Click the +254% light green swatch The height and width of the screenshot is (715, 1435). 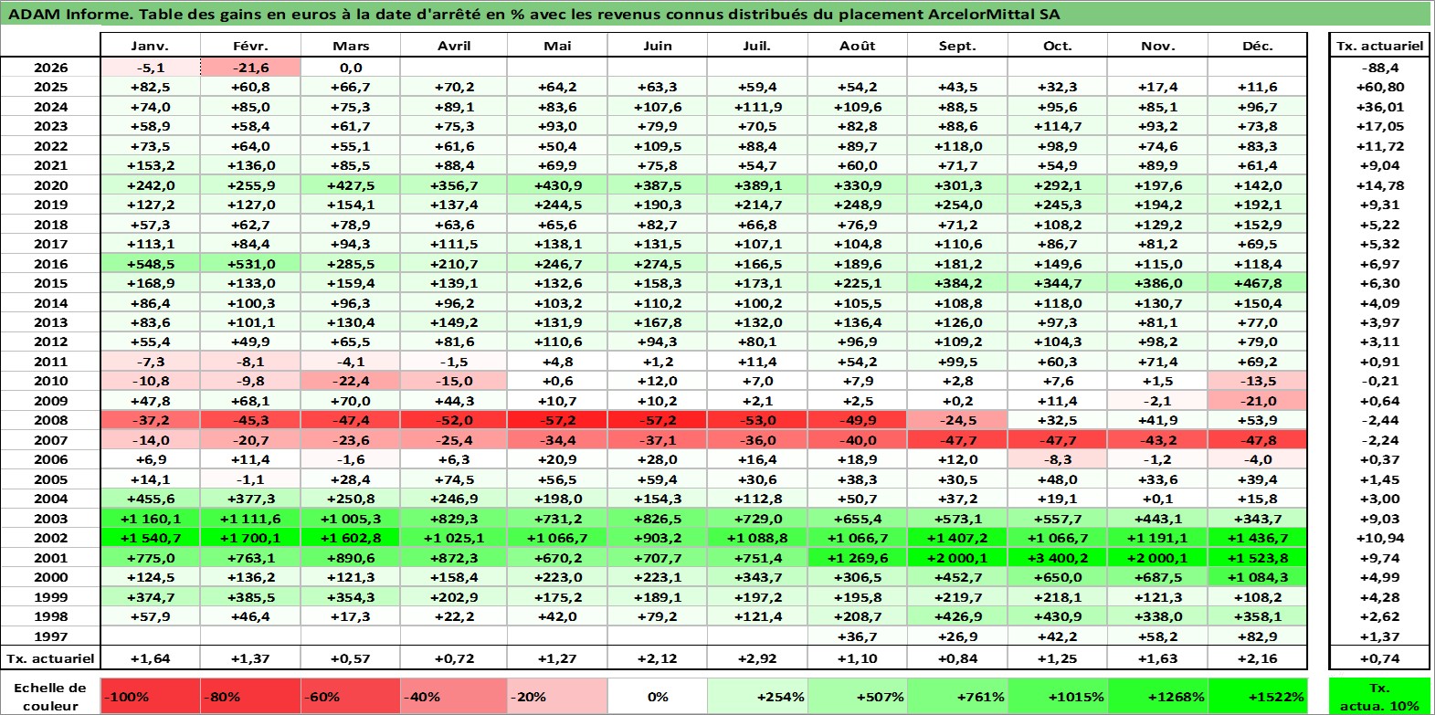tap(757, 696)
